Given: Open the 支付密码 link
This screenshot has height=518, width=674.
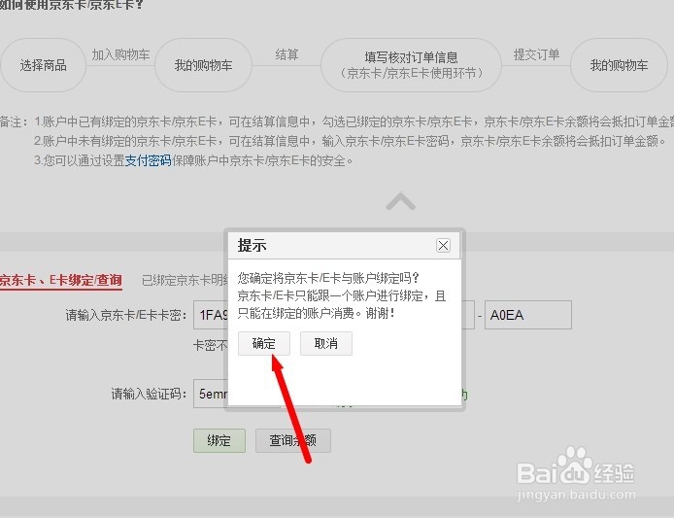Looking at the screenshot, I should coord(148,160).
